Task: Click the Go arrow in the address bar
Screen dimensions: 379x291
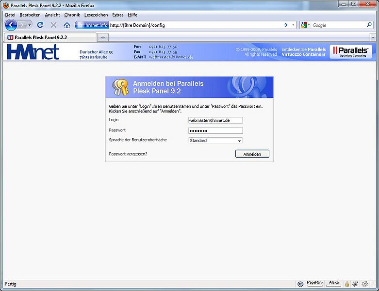Action: 285,25
